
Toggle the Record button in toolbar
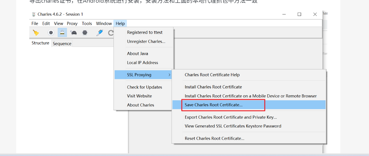click(51, 33)
